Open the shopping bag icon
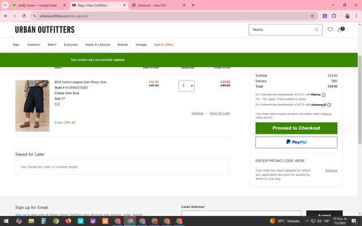This screenshot has width=362, height=226. 341,29
